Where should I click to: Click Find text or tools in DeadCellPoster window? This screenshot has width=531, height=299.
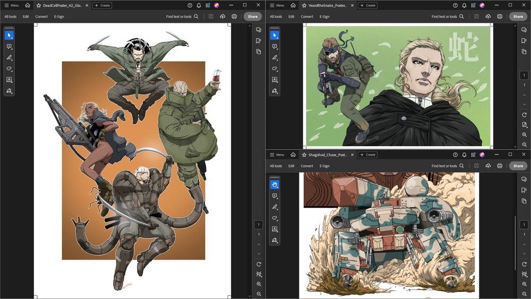click(x=182, y=16)
